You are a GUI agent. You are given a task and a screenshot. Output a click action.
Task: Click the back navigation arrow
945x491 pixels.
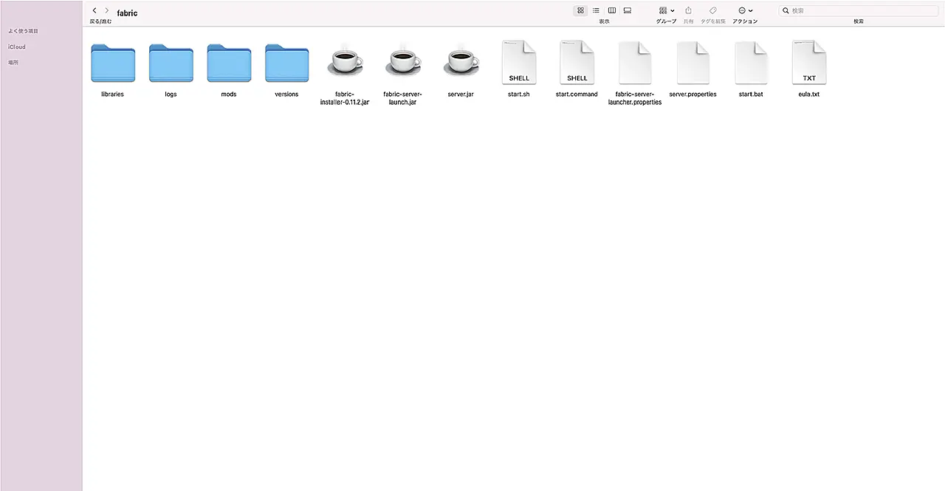pos(94,11)
